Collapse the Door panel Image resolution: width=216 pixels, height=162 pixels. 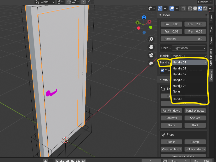(x=160, y=15)
